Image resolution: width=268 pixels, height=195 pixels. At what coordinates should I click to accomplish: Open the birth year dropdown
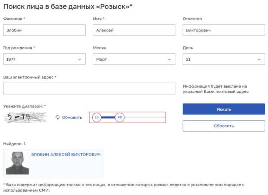(44, 59)
